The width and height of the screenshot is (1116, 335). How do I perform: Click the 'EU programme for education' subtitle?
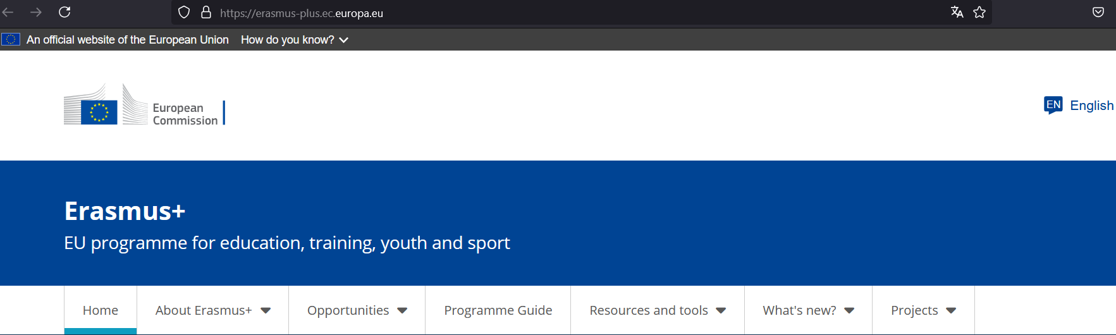pos(287,243)
